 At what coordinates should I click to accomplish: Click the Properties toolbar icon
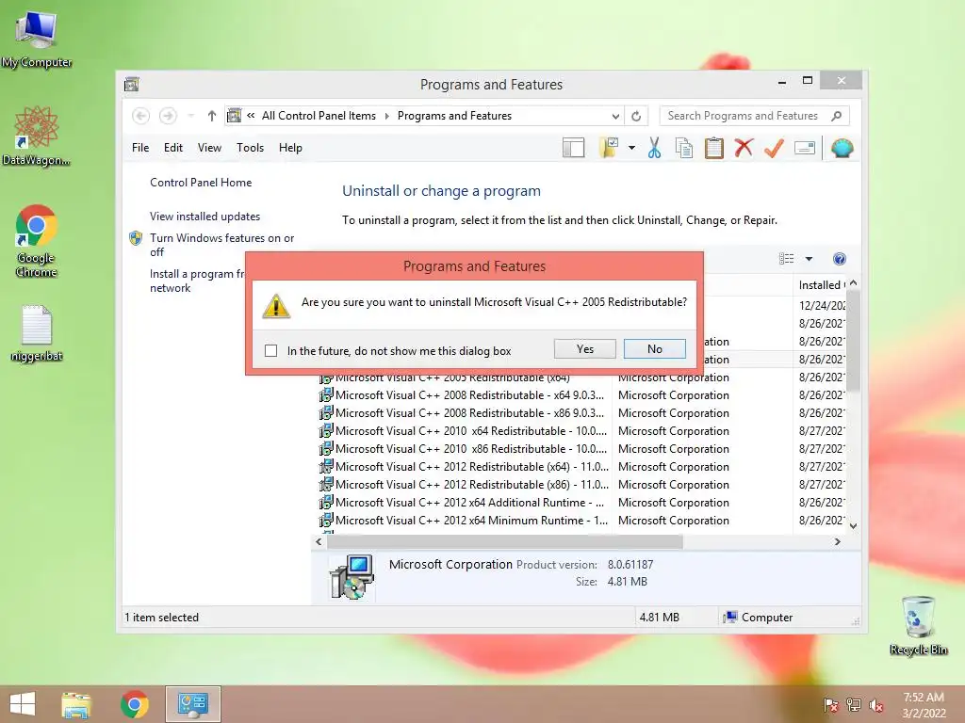(x=805, y=148)
